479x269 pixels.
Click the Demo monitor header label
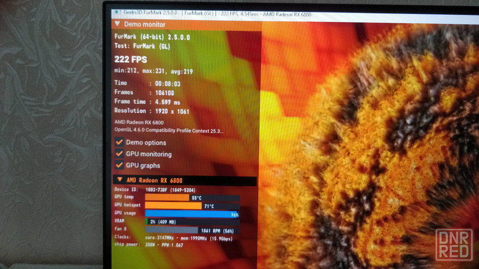coord(145,24)
